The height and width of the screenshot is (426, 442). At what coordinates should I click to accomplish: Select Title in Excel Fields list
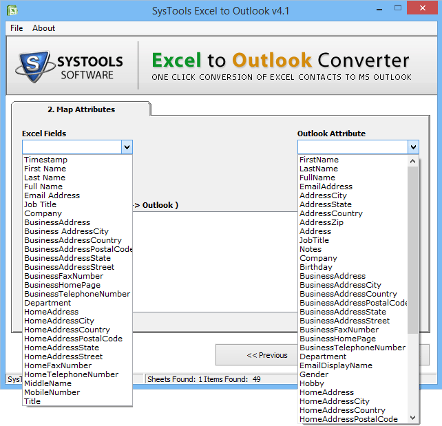click(77, 401)
